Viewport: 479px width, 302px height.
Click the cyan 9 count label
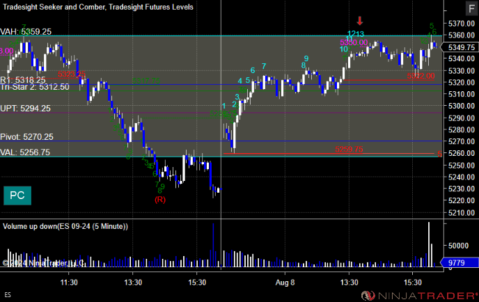click(306, 58)
